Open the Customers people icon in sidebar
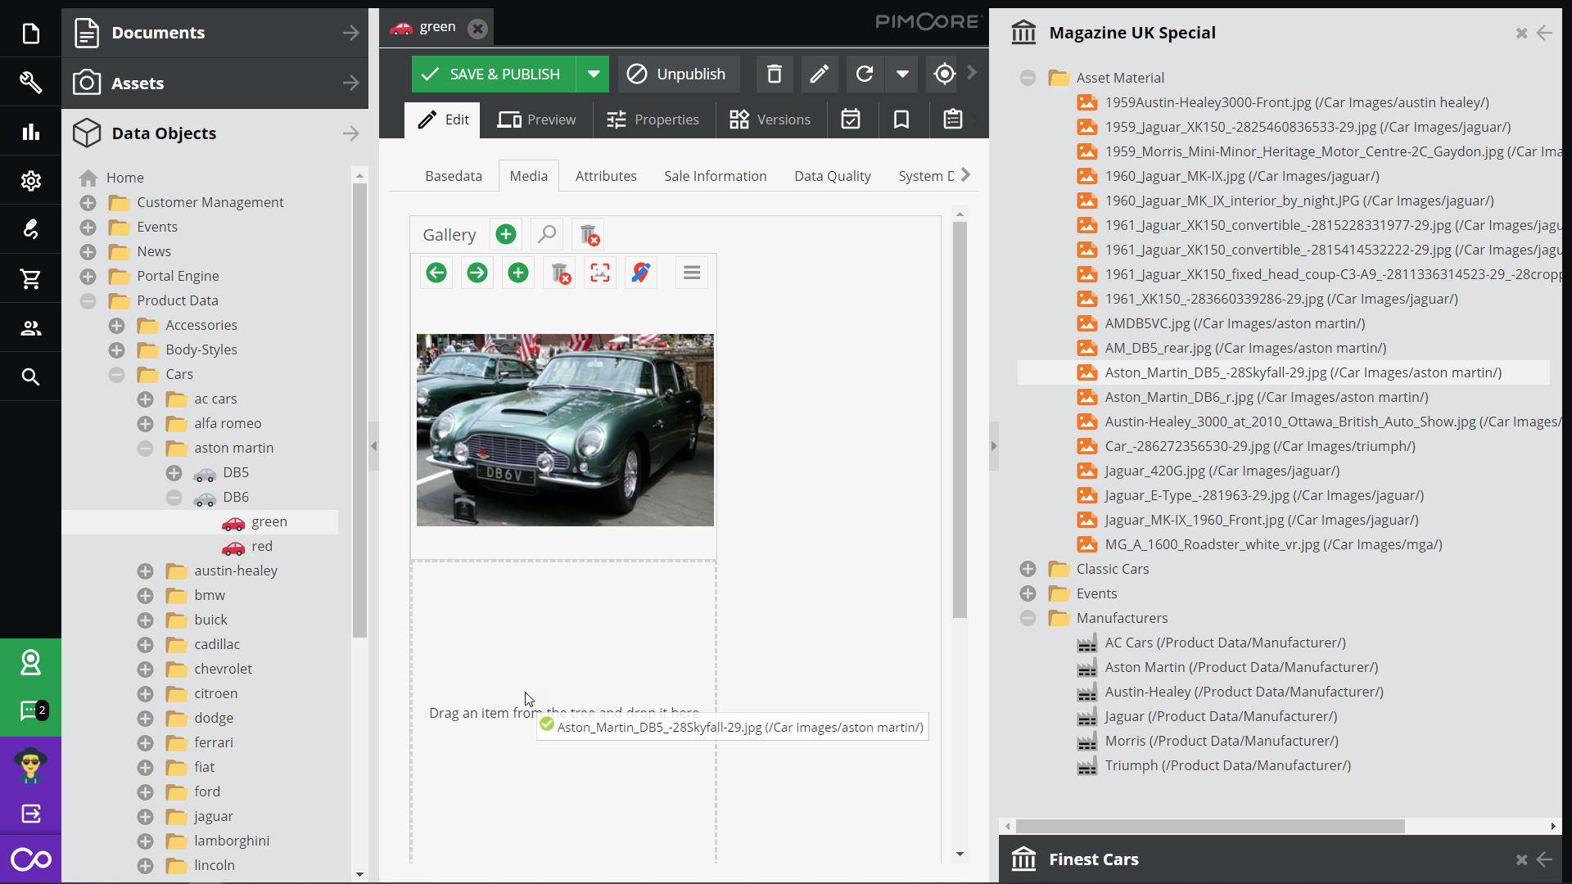This screenshot has width=1572, height=884. point(30,328)
